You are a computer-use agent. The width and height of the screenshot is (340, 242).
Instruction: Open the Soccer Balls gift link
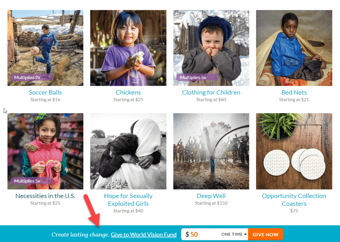(x=45, y=92)
